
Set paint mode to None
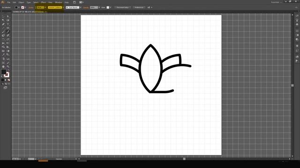coord(8,80)
